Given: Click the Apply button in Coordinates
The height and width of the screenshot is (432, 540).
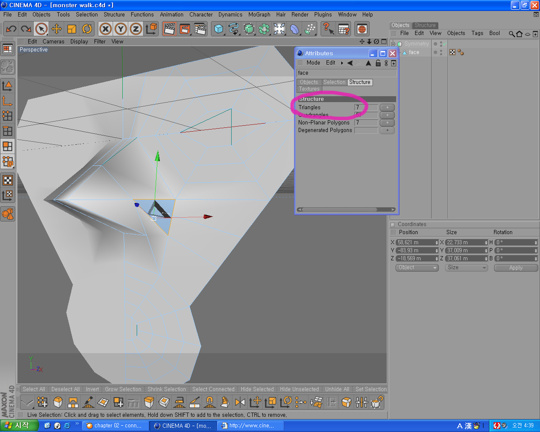Looking at the screenshot, I should point(516,267).
